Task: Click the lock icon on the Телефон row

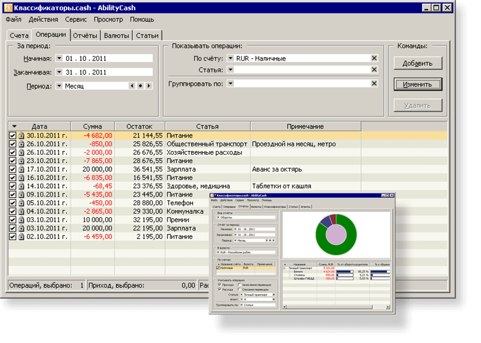Action: point(21,203)
